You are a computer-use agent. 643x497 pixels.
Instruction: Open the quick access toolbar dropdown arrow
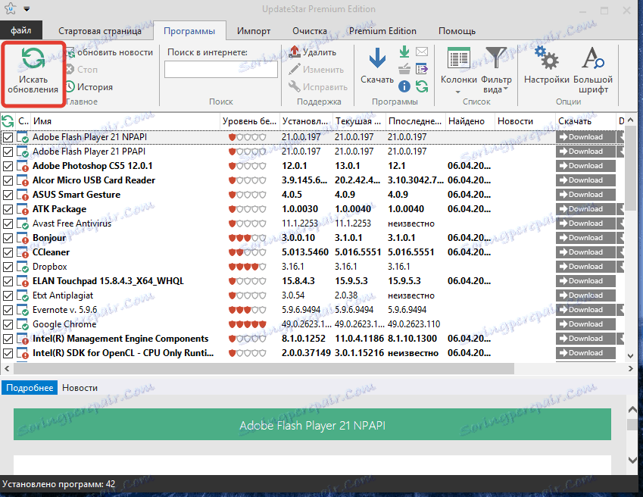(27, 9)
